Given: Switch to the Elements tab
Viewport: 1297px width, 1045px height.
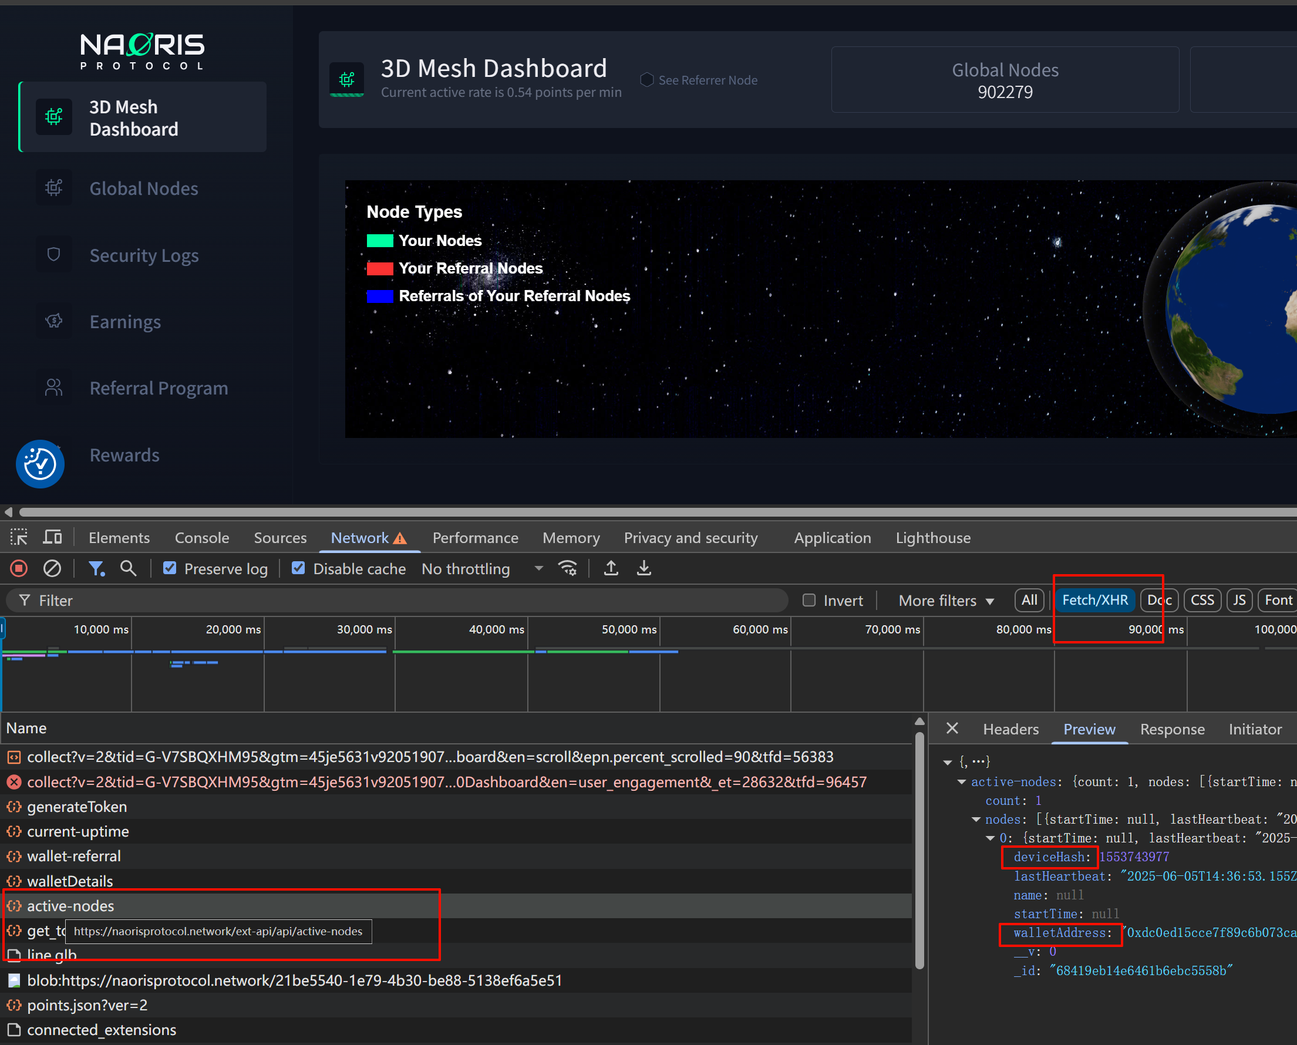Looking at the screenshot, I should pos(119,538).
